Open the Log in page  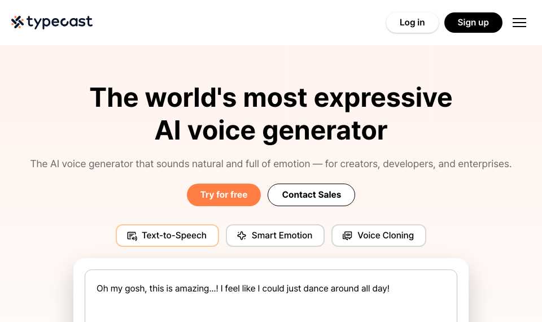tap(412, 23)
